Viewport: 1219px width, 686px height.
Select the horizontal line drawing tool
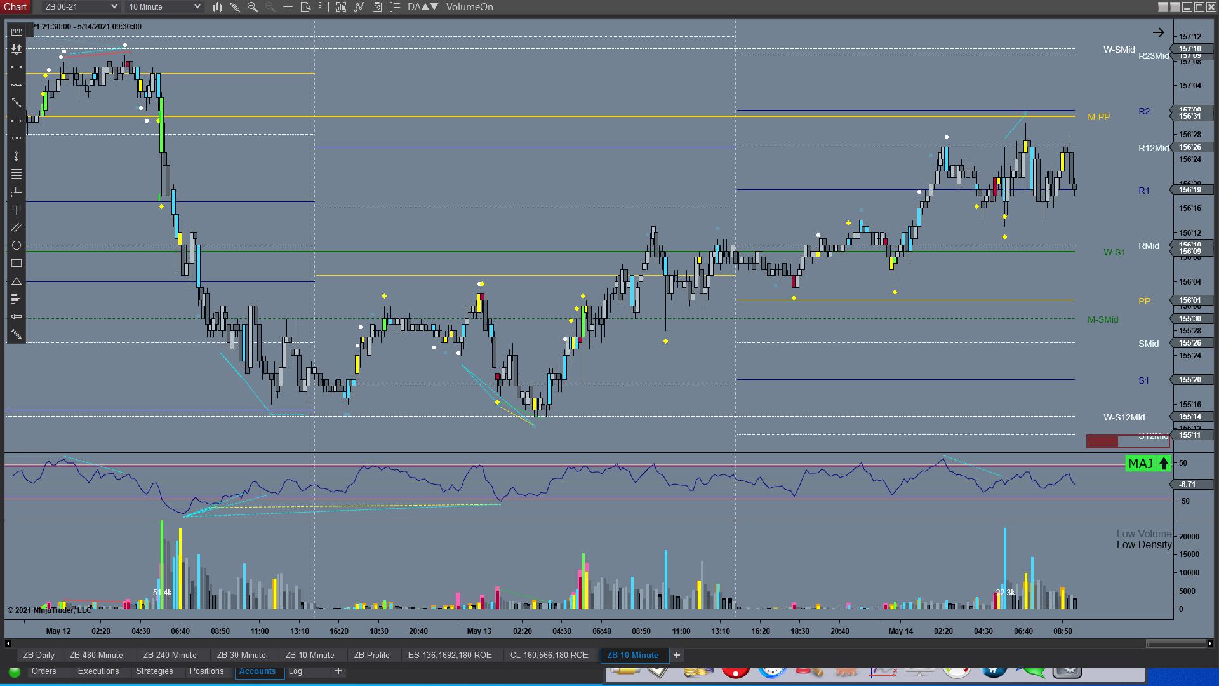pos(17,138)
